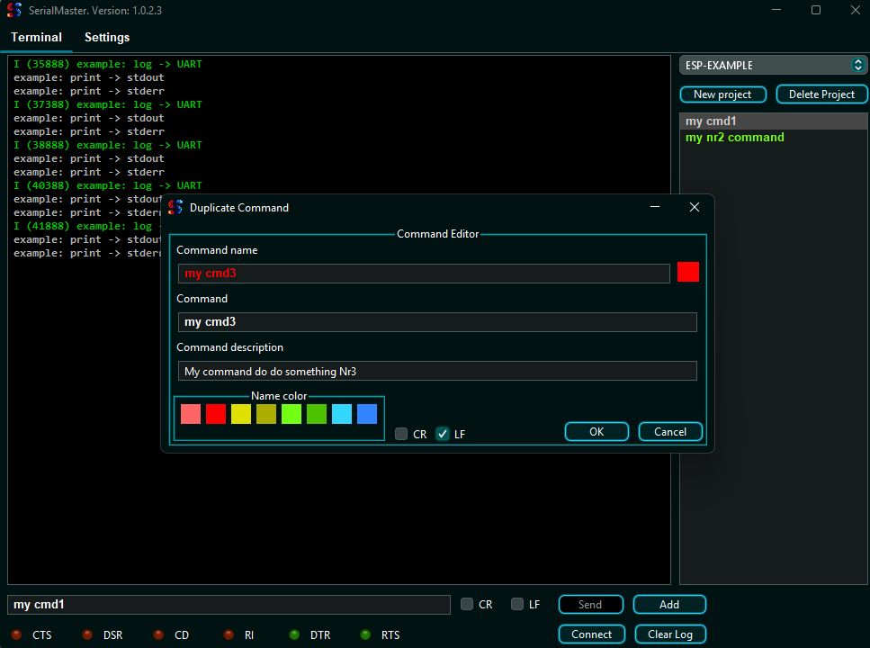The height and width of the screenshot is (648, 870).
Task: Click the DTR green status LED
Action: [294, 634]
